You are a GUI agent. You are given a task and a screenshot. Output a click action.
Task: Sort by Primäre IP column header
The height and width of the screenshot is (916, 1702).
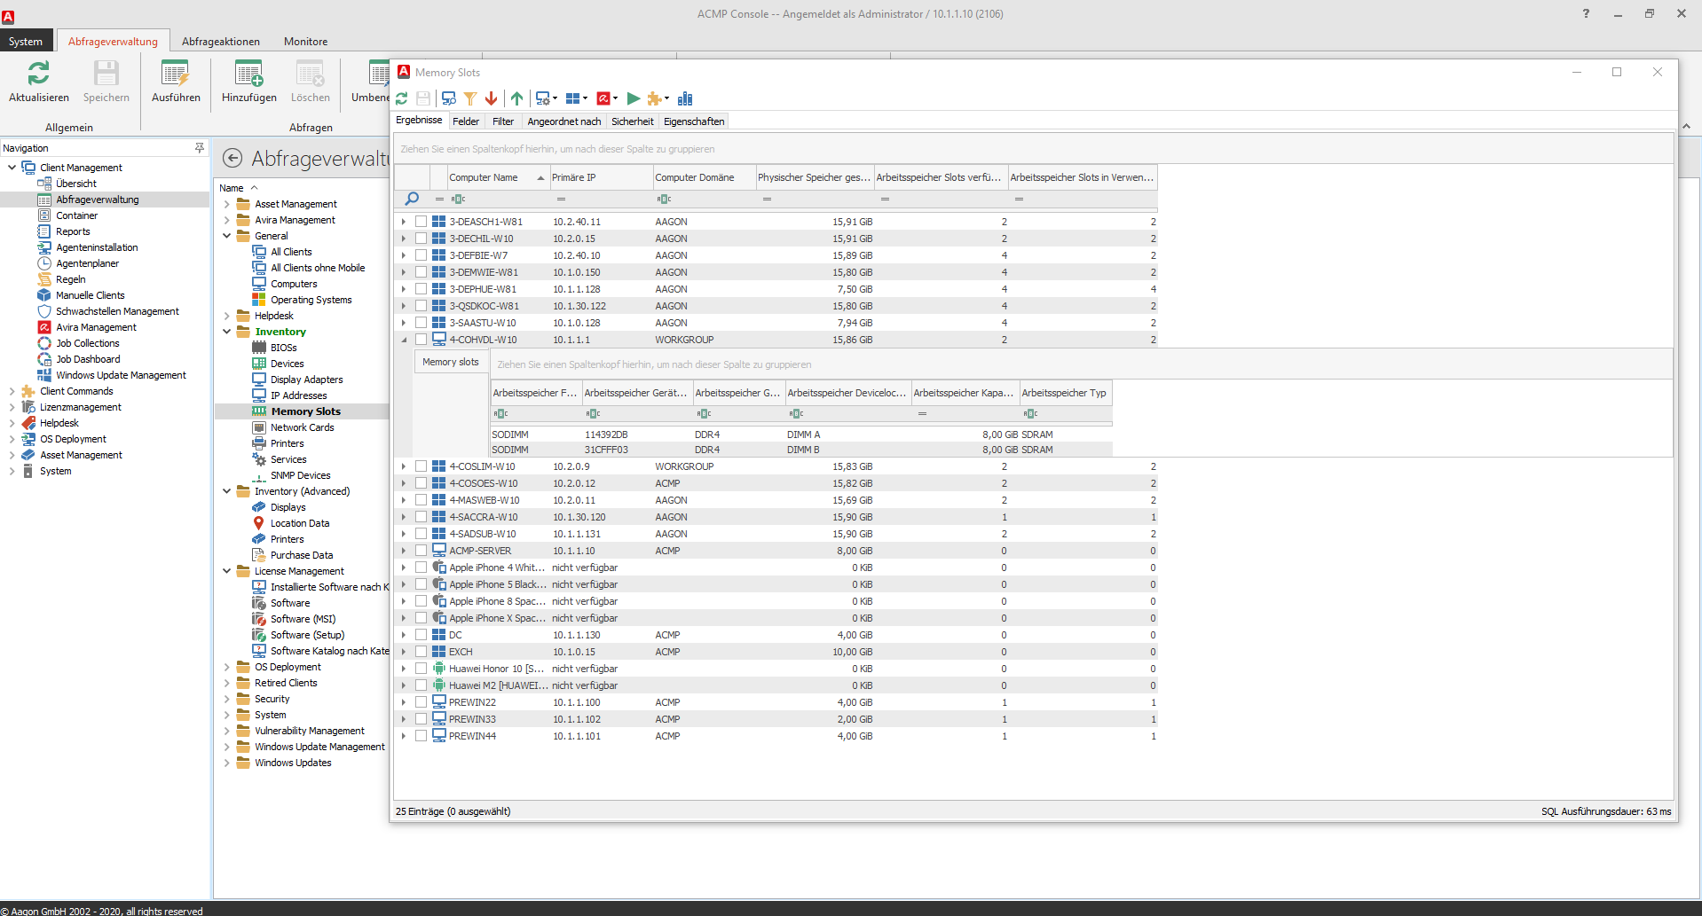point(601,177)
